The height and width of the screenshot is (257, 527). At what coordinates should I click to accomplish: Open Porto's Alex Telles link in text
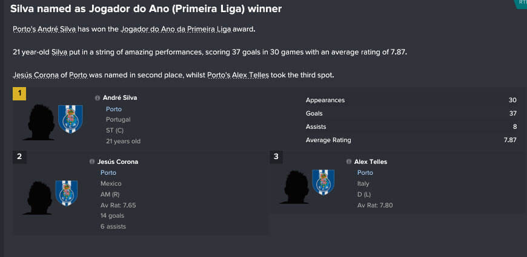point(238,75)
